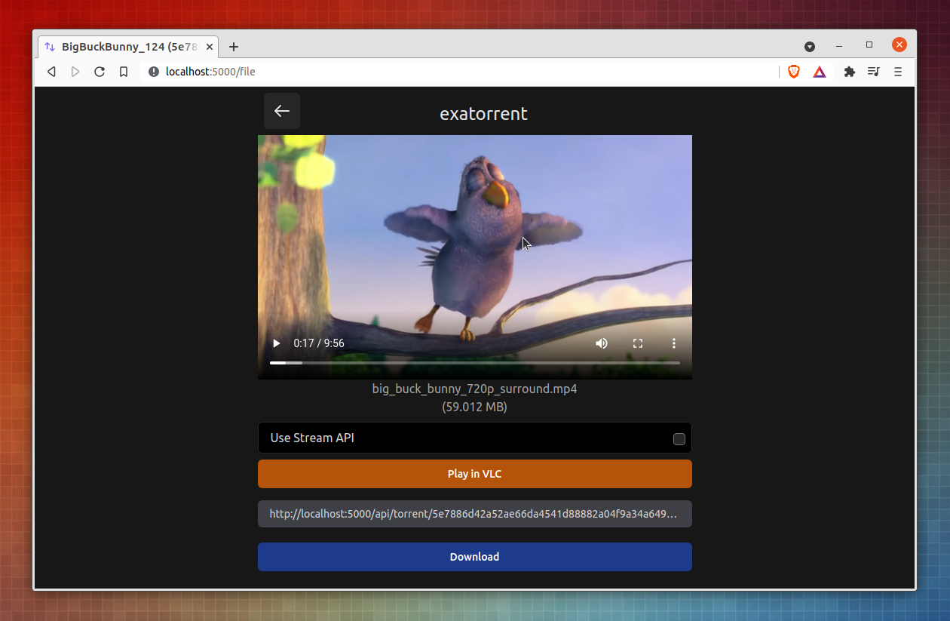Open the video player overflow menu
This screenshot has width=950, height=621.
(x=673, y=343)
